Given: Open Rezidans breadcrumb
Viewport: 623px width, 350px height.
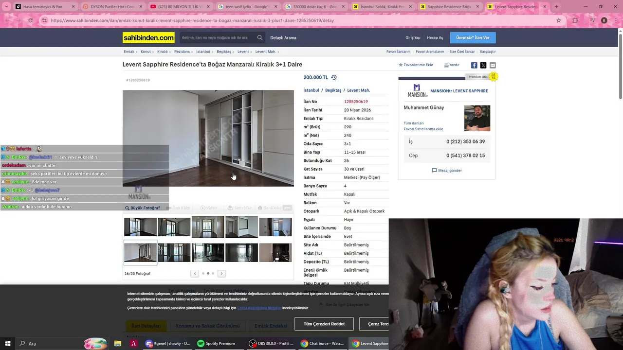Looking at the screenshot, I should pyautogui.click(x=182, y=52).
